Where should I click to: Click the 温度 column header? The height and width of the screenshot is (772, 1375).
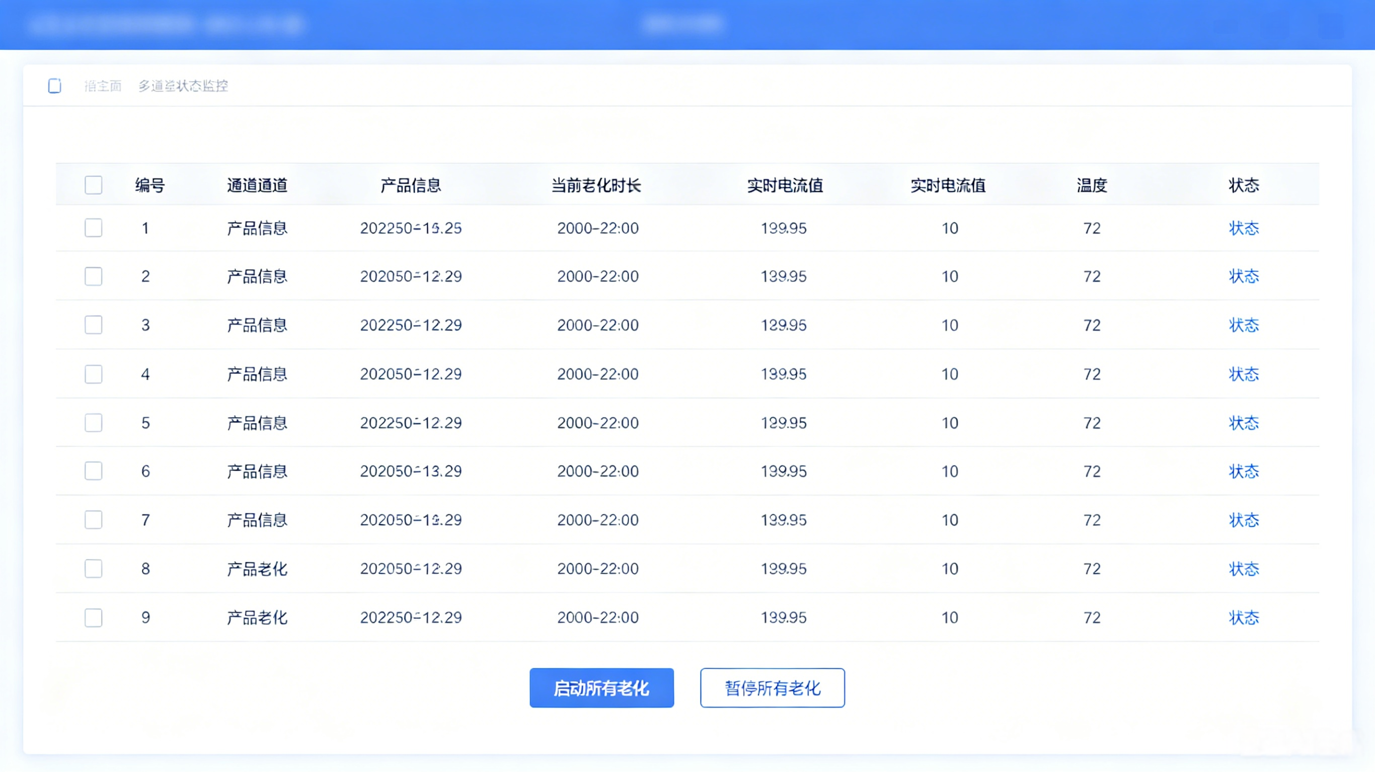[x=1092, y=185]
